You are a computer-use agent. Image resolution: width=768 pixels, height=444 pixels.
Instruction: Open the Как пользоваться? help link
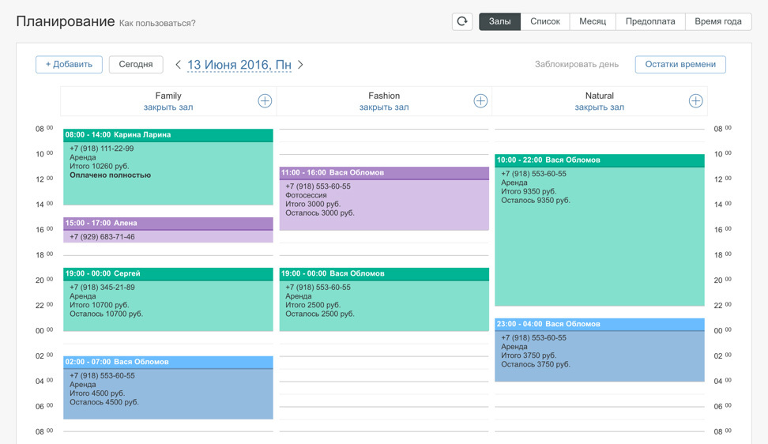click(x=157, y=24)
